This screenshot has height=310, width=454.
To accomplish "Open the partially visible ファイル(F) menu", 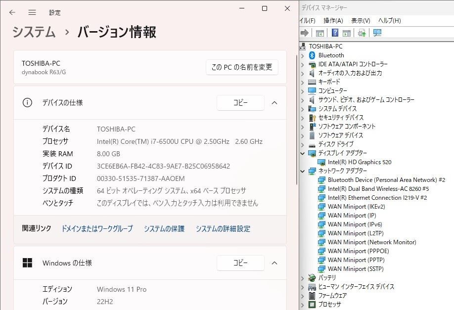I will click(x=308, y=21).
